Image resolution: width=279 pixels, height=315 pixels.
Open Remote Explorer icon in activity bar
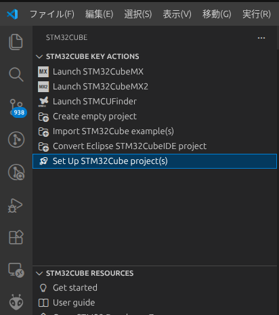coord(16,270)
